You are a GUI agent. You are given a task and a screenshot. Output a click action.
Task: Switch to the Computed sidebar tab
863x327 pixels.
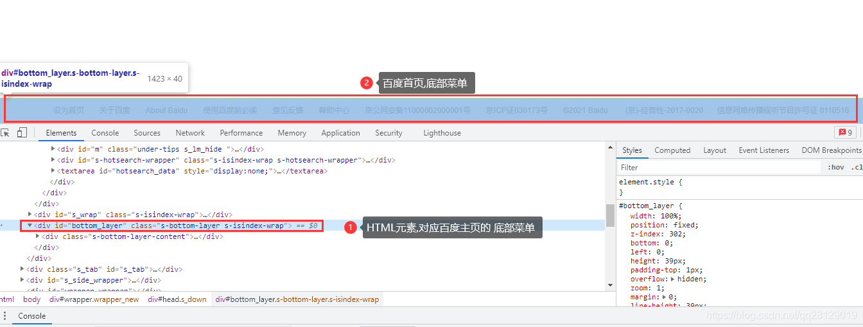[x=672, y=150]
